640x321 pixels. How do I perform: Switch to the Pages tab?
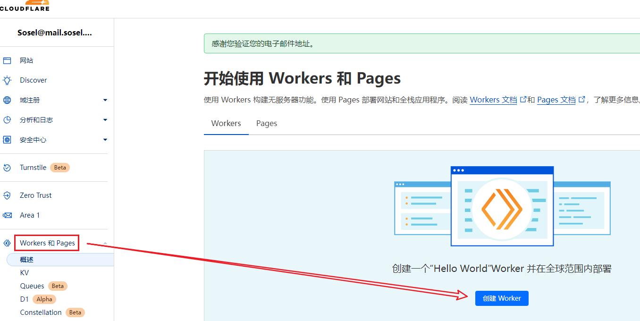267,123
